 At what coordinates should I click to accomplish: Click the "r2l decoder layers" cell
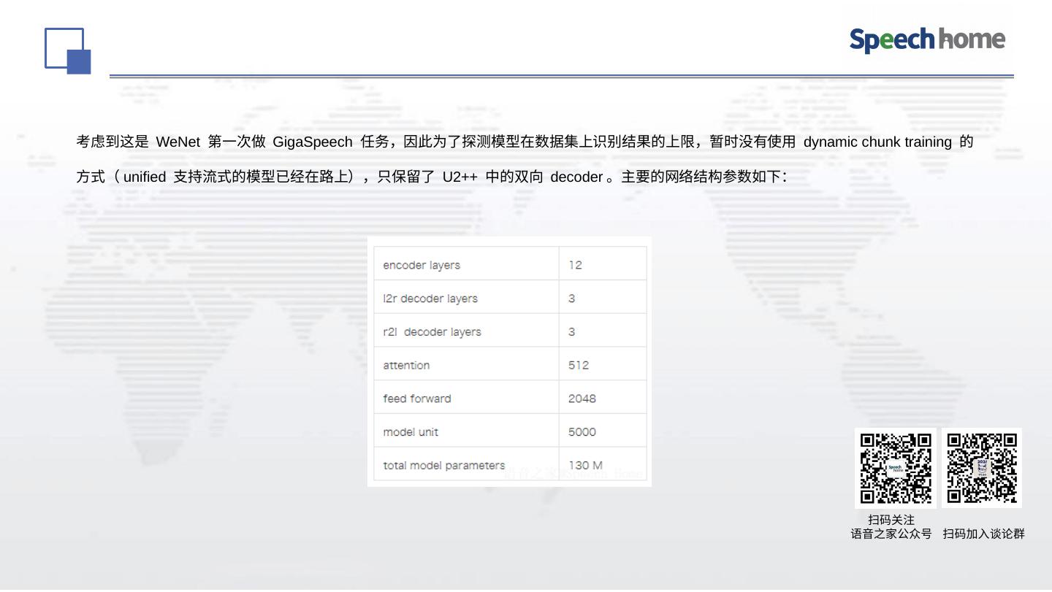click(x=466, y=331)
